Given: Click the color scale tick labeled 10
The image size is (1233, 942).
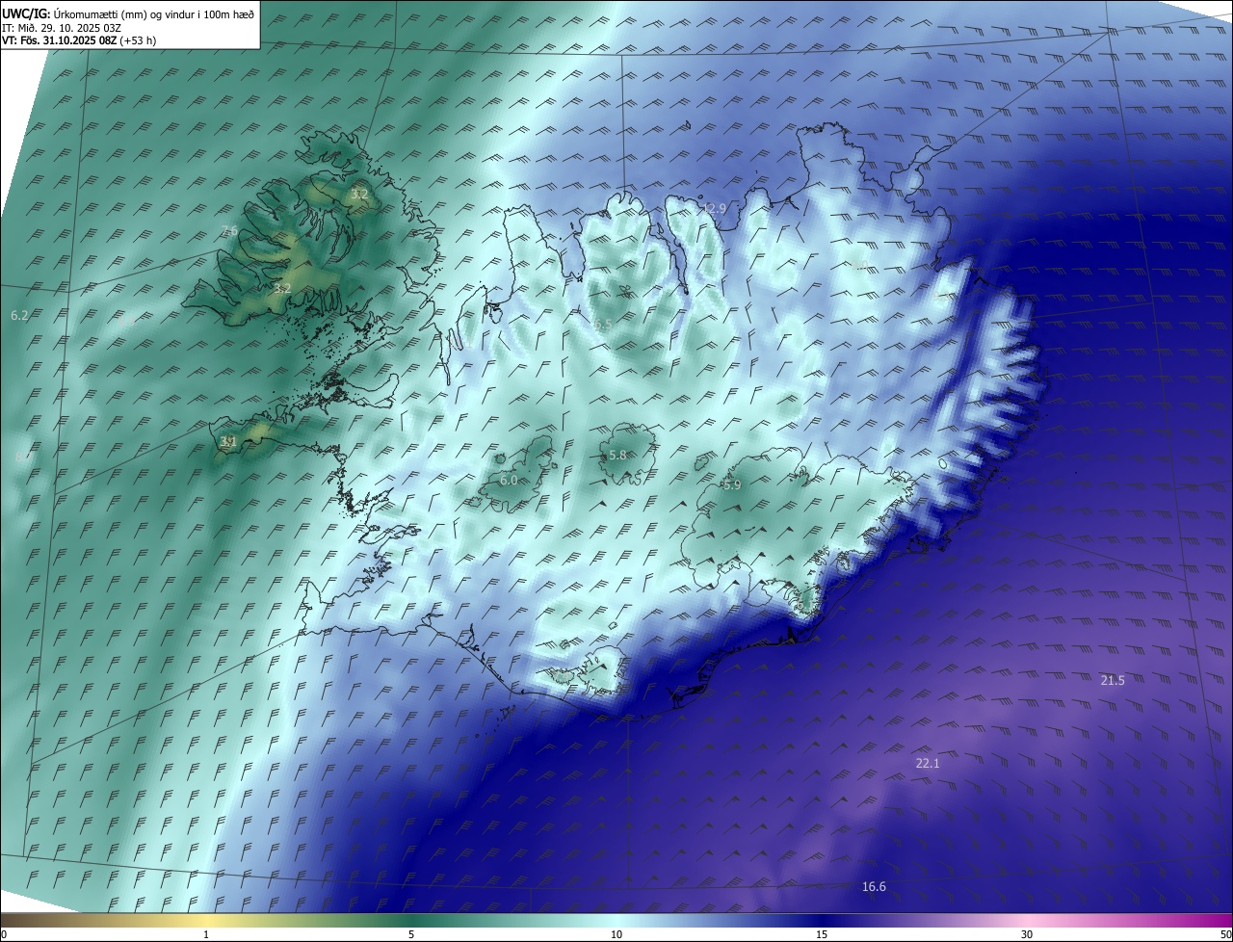Looking at the screenshot, I should pyautogui.click(x=616, y=934).
